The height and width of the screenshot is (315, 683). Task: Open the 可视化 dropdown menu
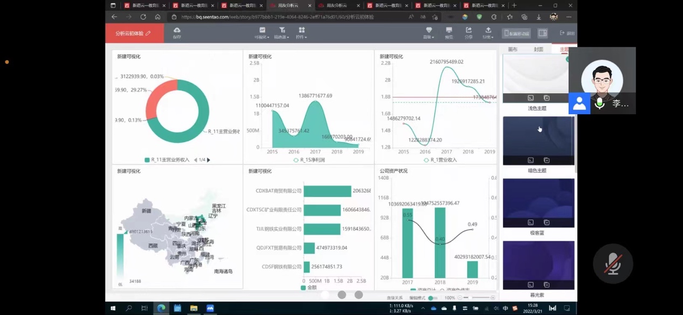pos(262,33)
